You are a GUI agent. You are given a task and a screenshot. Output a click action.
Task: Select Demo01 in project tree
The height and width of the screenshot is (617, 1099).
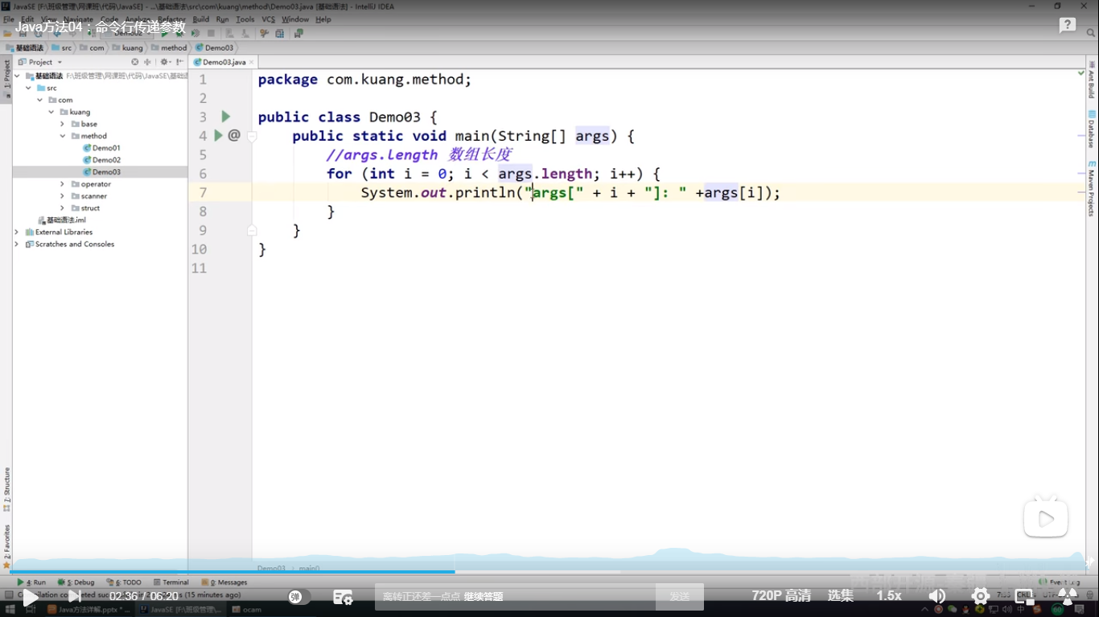(101, 148)
